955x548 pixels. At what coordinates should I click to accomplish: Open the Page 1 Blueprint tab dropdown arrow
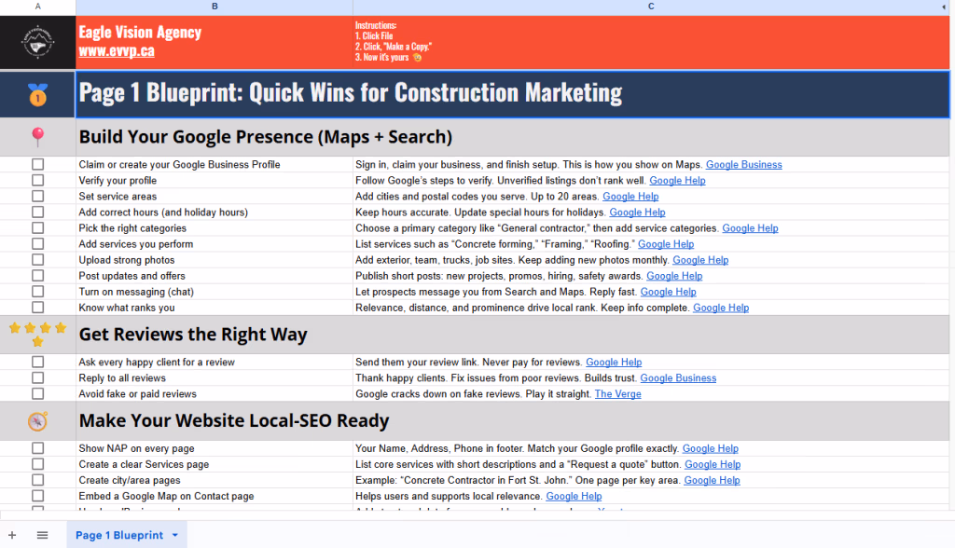pos(174,535)
